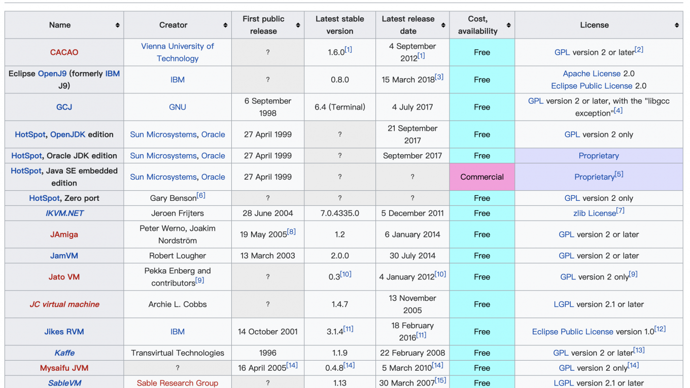Open Vienna University of Technology link
690x388 pixels.
click(177, 52)
